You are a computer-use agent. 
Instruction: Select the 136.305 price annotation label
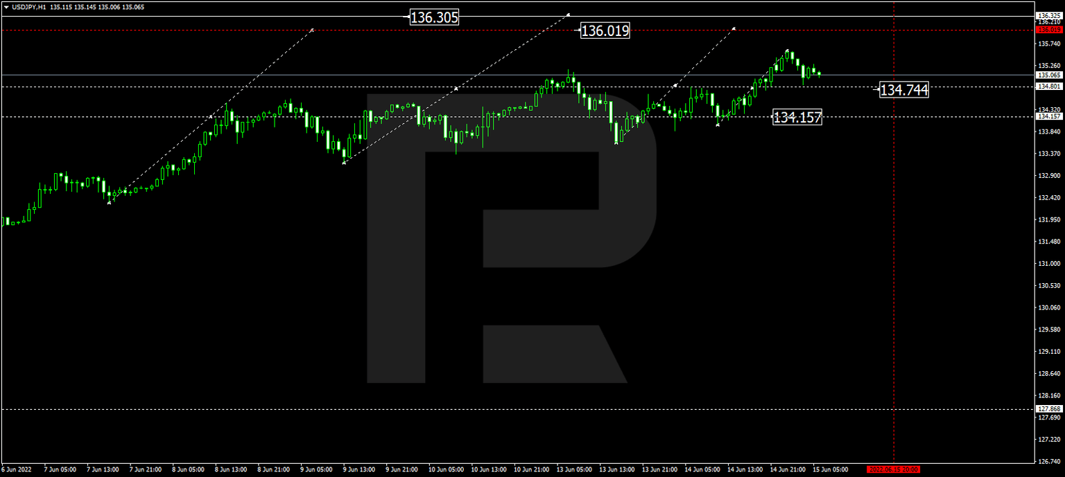[433, 17]
